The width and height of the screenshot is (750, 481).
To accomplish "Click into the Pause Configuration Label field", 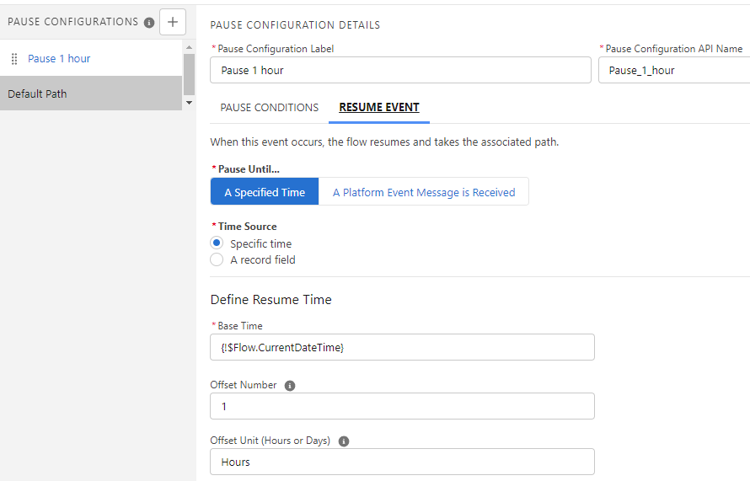I will (x=400, y=71).
